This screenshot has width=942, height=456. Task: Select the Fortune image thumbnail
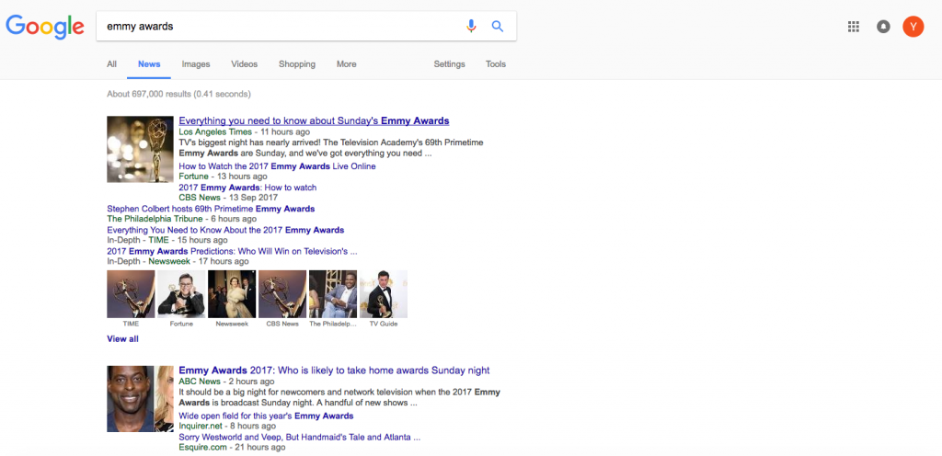tap(181, 294)
